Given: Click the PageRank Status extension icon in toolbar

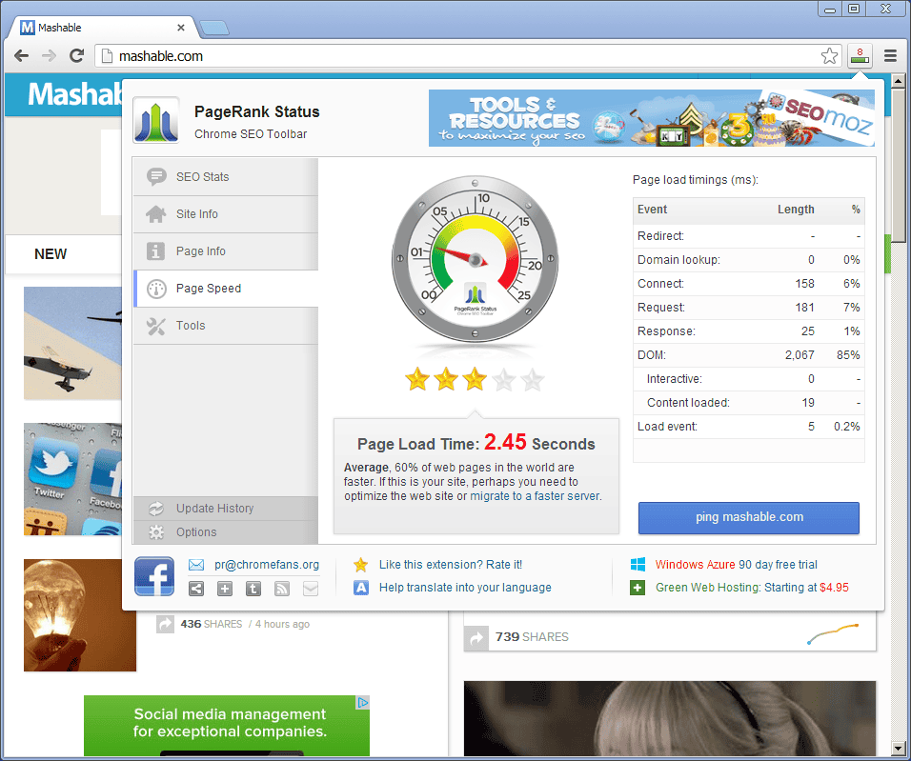Looking at the screenshot, I should tap(860, 56).
